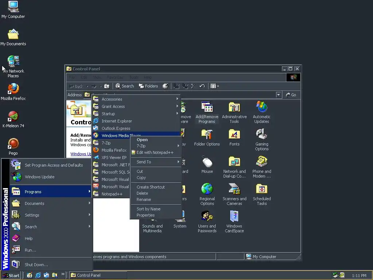This screenshot has width=373, height=280.
Task: Open Internet Explorer from Programs menu
Action: click(136, 121)
